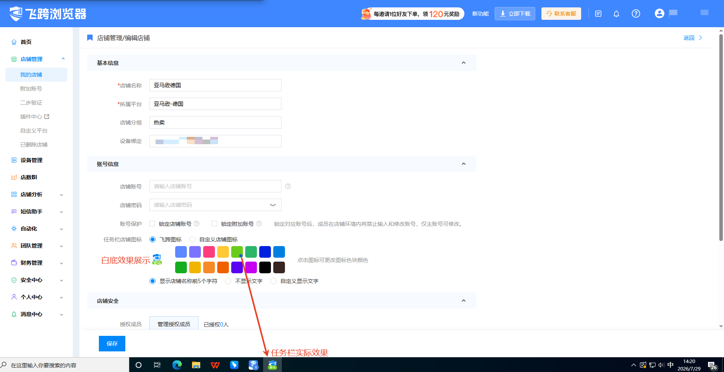724x372 pixels.
Task: Open the 飞跨浏览器 taskbar app icon
Action: click(x=253, y=365)
